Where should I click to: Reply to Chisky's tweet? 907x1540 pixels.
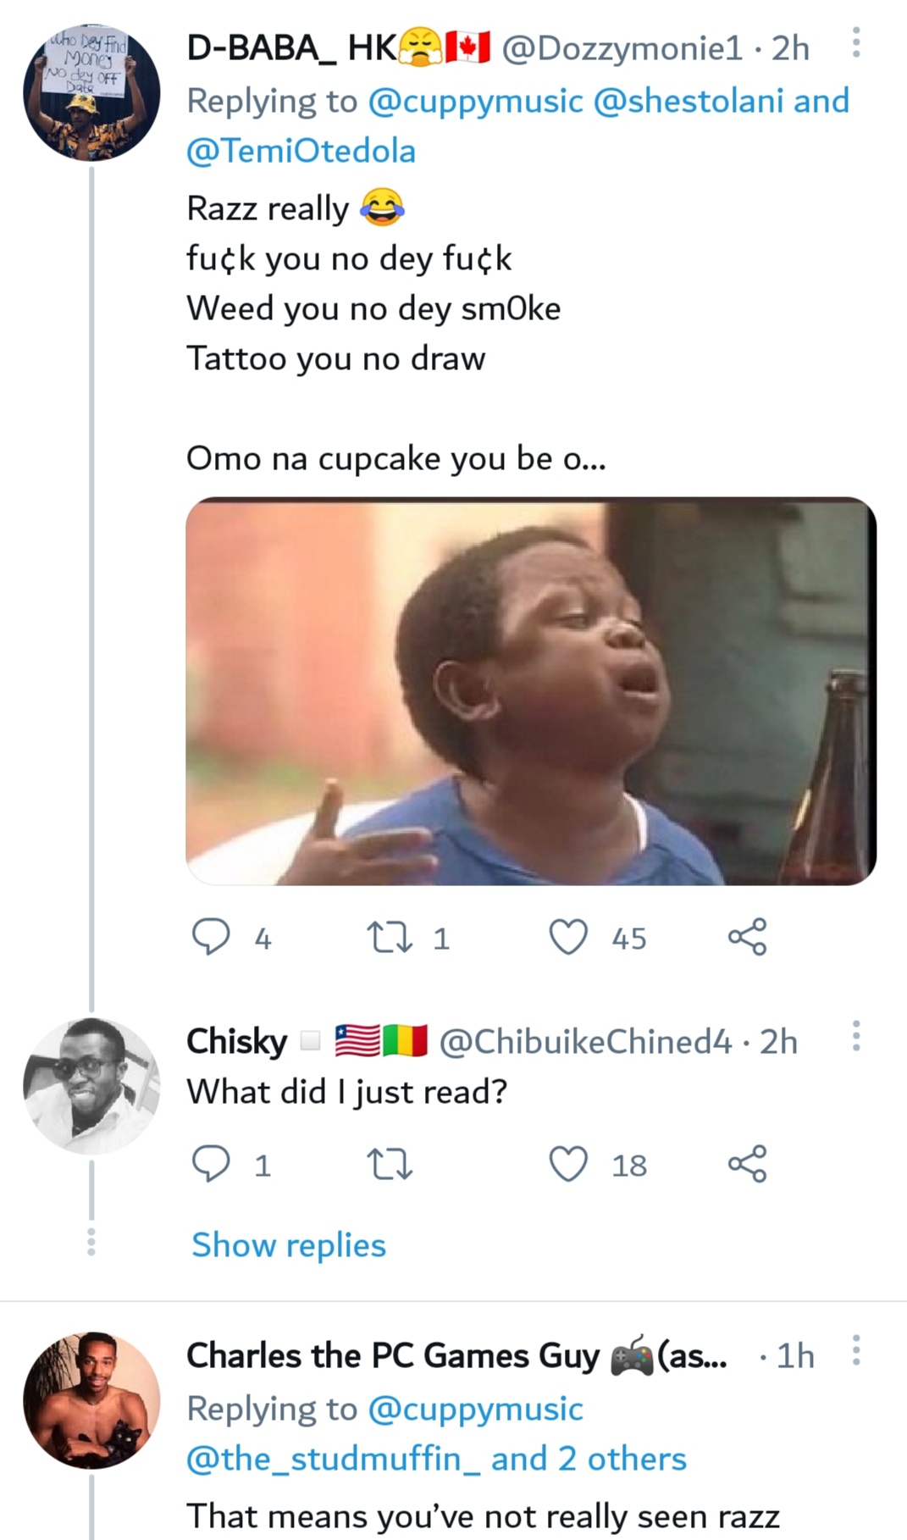pos(211,1165)
